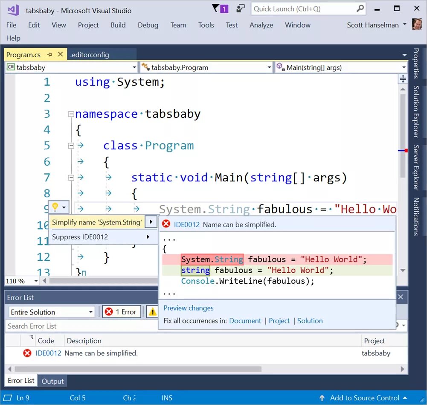Viewport: 427px width, 405px height.
Task: Open the notifications flag icon
Action: 220,9
